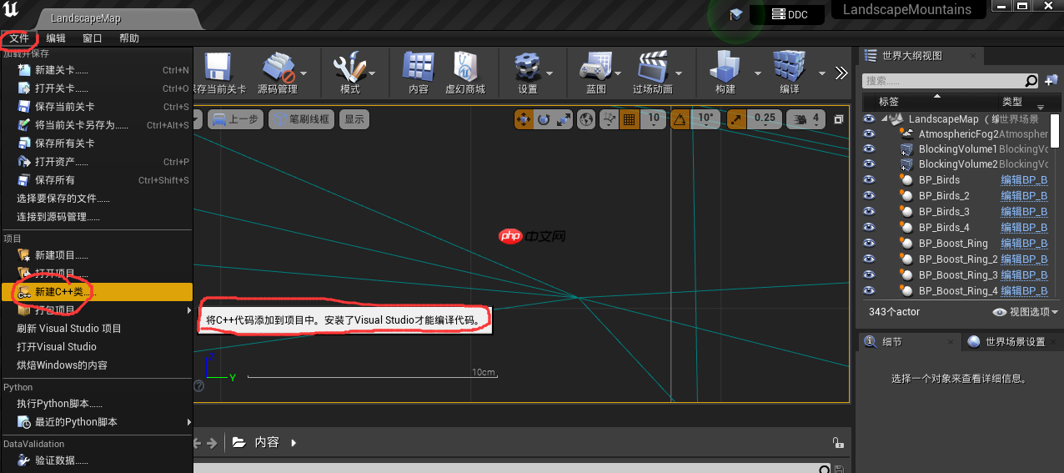Viewport: 1064px width, 473px height.
Task: Select the rotate gizmo tool in viewport
Action: (545, 119)
